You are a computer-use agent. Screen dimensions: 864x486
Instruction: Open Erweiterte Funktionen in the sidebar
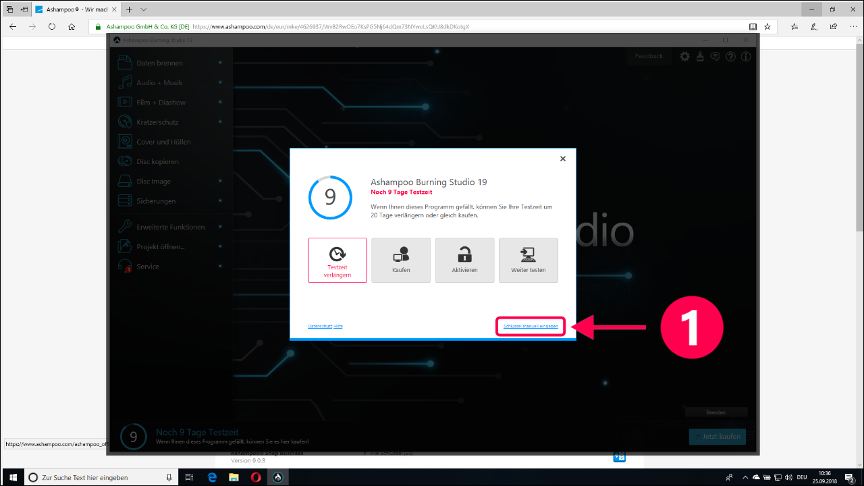[x=170, y=227]
